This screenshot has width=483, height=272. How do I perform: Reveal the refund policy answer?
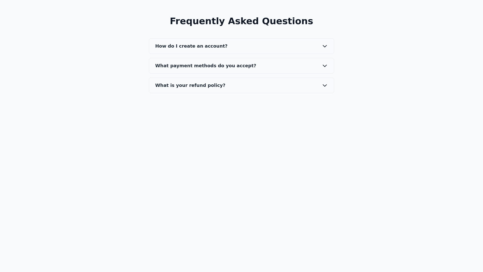coord(241,85)
